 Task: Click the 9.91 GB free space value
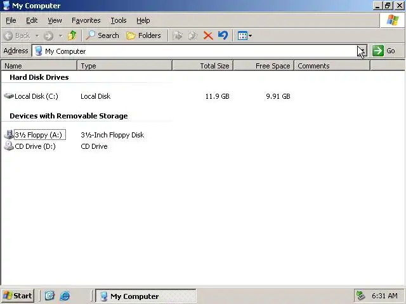coord(278,96)
